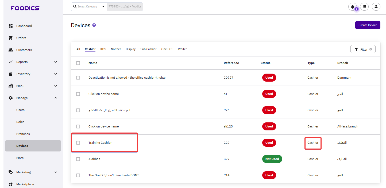Click the Devices help question mark icon
This screenshot has width=386, height=188.
tap(94, 25)
